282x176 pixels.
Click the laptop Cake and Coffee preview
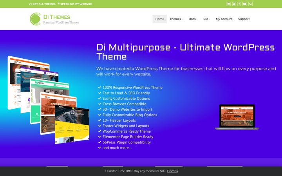[237, 117]
